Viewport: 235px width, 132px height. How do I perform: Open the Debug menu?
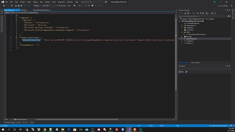[x=35, y=2]
